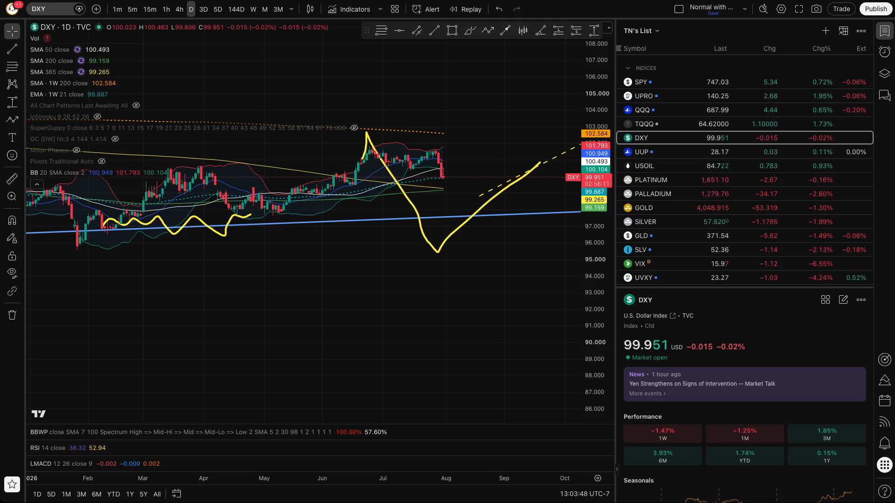Show the All Chart Patterns indicator
This screenshot has height=503, width=895.
click(x=136, y=106)
